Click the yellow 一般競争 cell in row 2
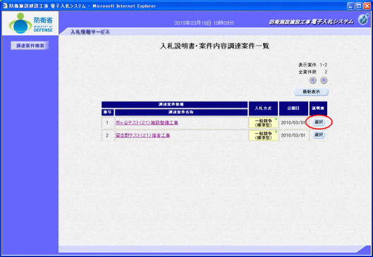 click(263, 136)
